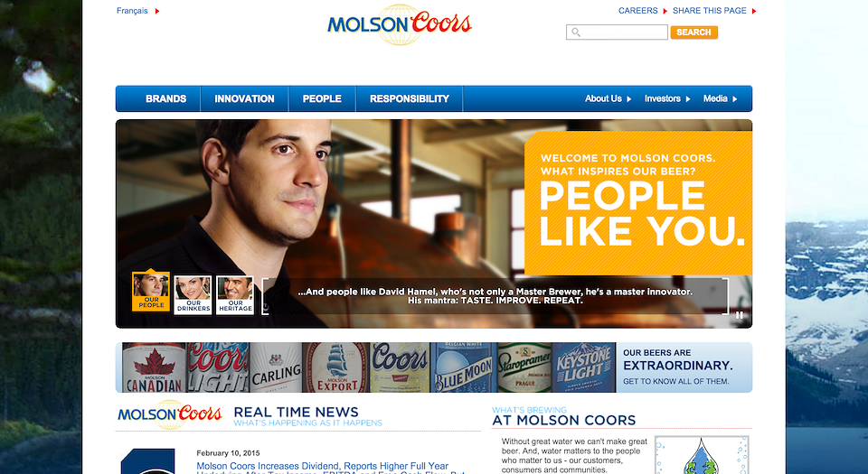Click inside the search text field

617,33
